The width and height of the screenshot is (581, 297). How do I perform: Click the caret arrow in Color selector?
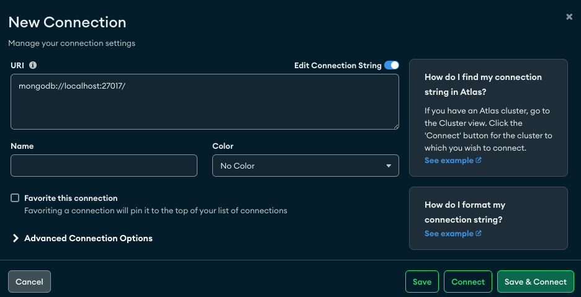coord(389,166)
